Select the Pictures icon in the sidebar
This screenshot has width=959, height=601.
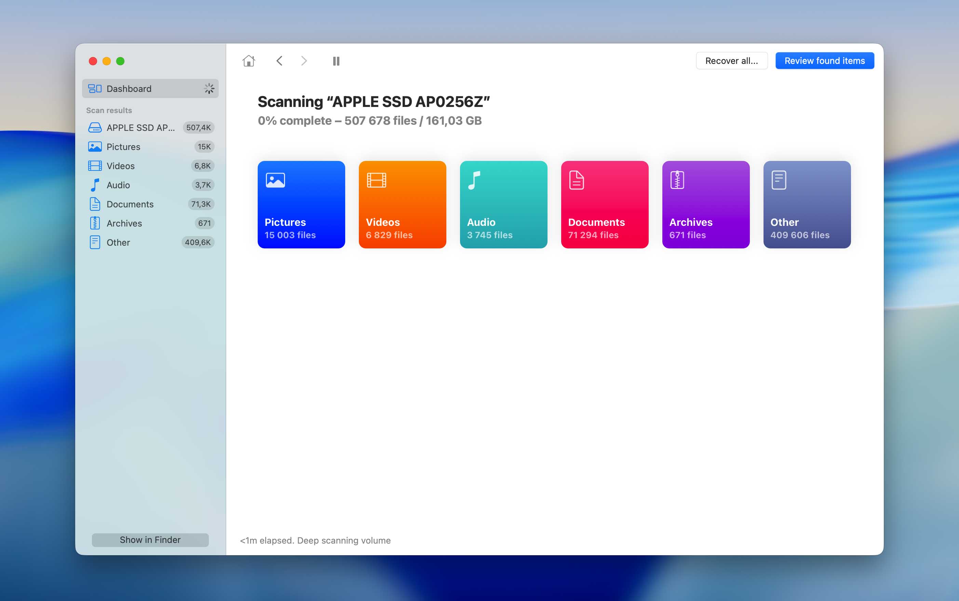click(x=94, y=146)
